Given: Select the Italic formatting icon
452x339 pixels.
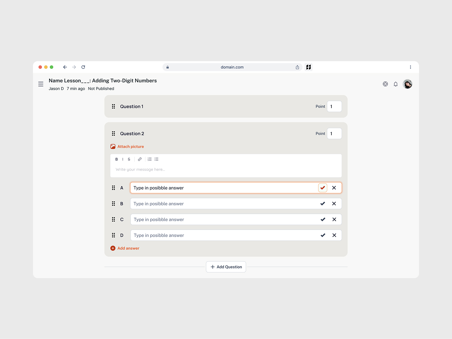Looking at the screenshot, I should pos(123,159).
